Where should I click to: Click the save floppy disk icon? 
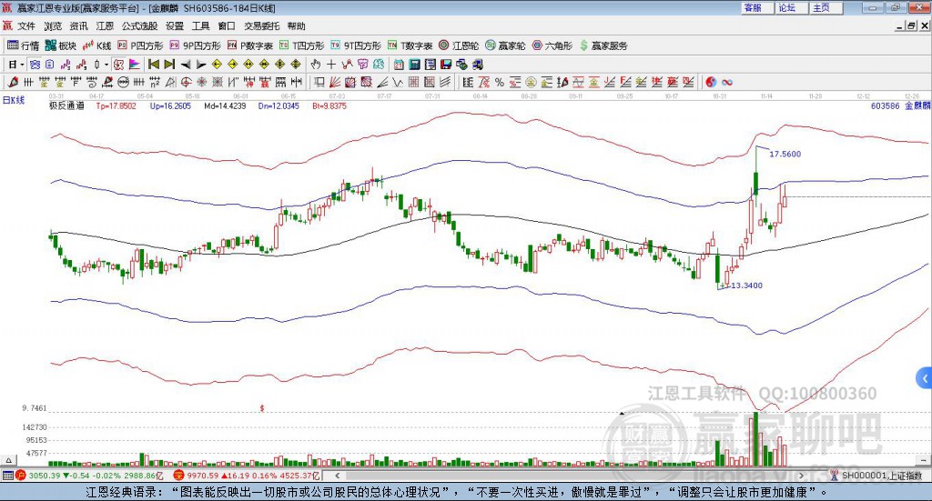446,65
